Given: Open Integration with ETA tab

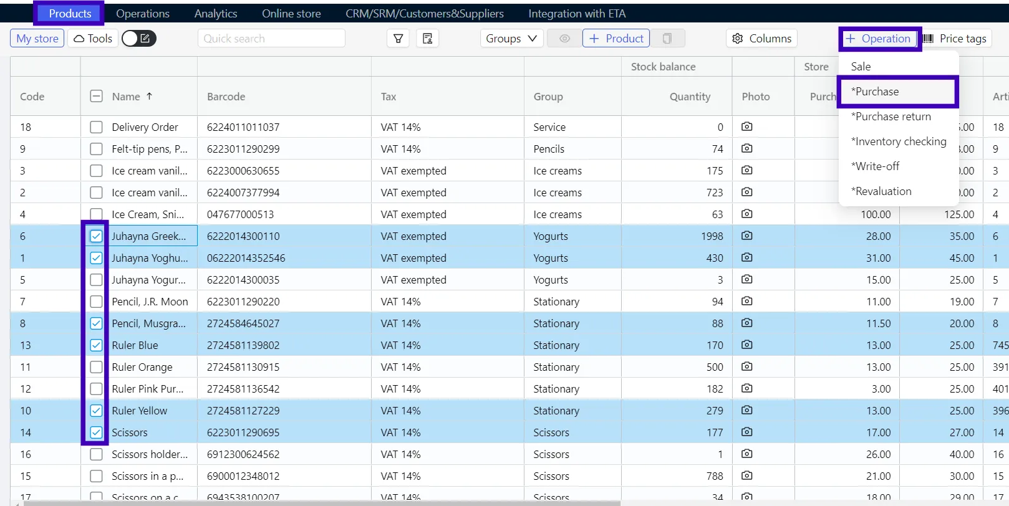Looking at the screenshot, I should tap(577, 13).
